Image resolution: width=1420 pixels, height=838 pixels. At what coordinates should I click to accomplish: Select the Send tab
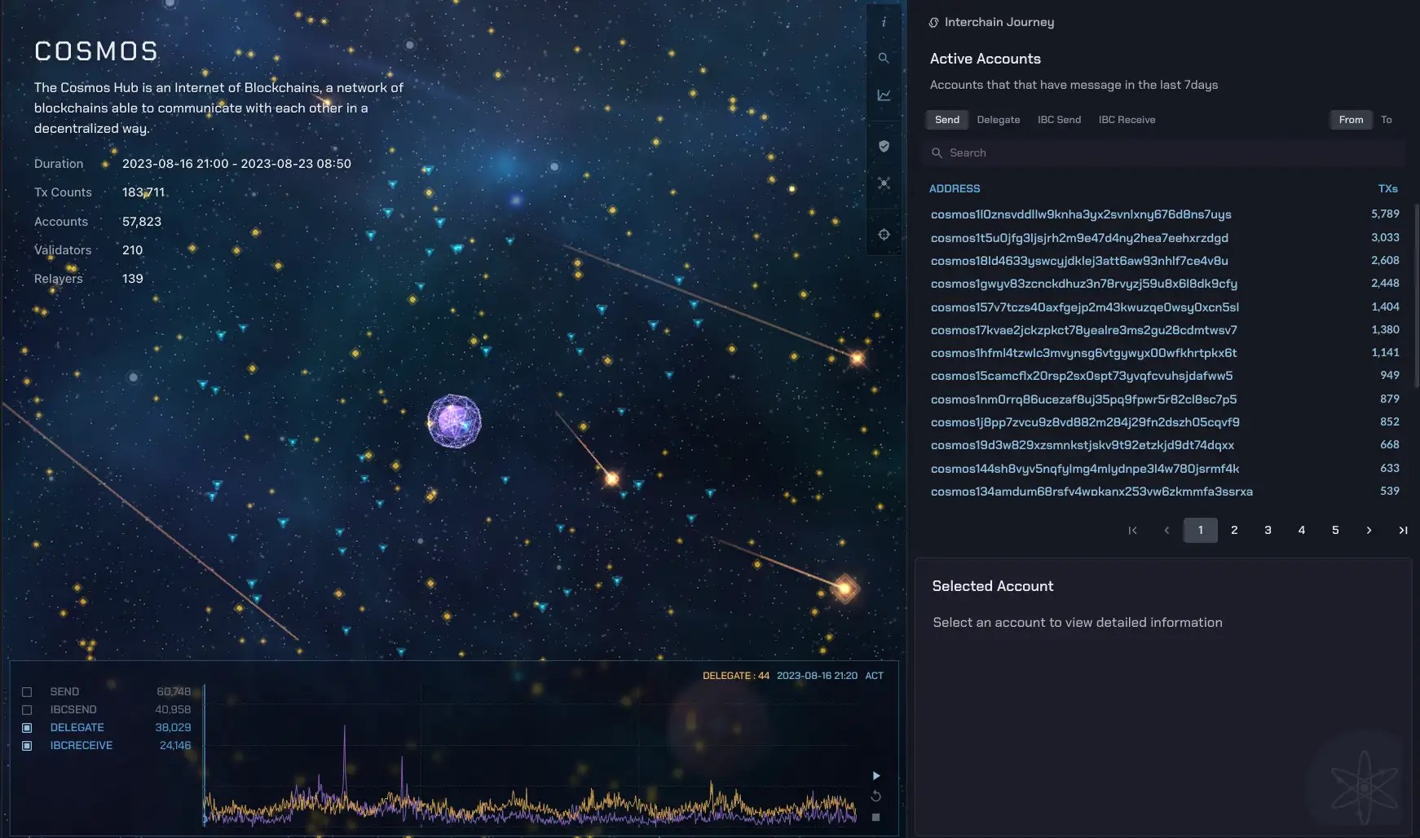(947, 120)
